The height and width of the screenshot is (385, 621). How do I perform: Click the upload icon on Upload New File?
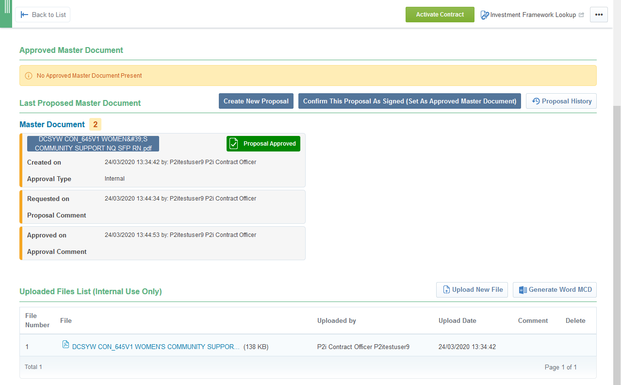[x=446, y=290]
